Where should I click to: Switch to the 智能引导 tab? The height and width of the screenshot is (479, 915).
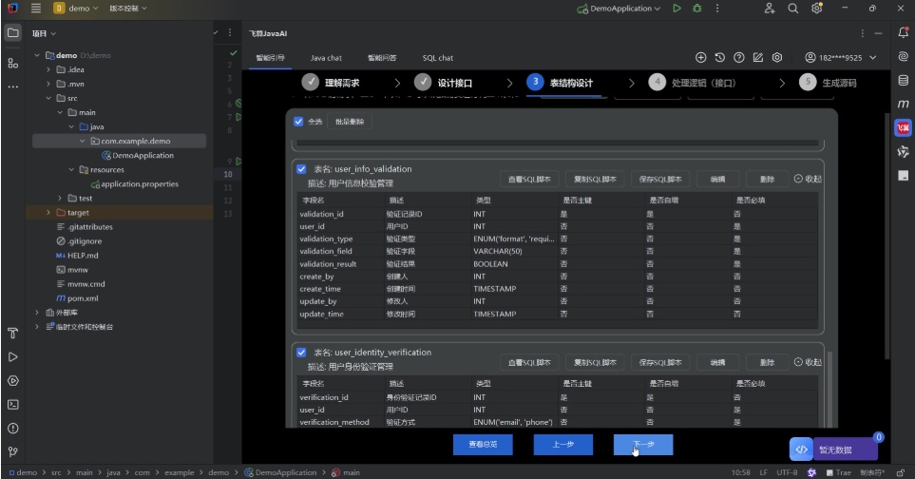click(x=270, y=58)
